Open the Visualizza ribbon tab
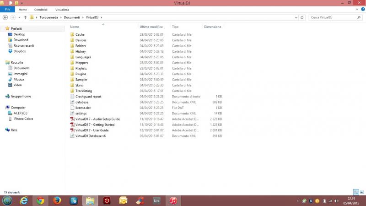Viewport: 366px width, 206px height. [62, 10]
